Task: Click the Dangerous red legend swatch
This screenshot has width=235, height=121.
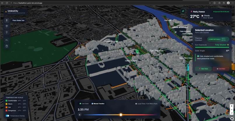Action: [6, 111]
